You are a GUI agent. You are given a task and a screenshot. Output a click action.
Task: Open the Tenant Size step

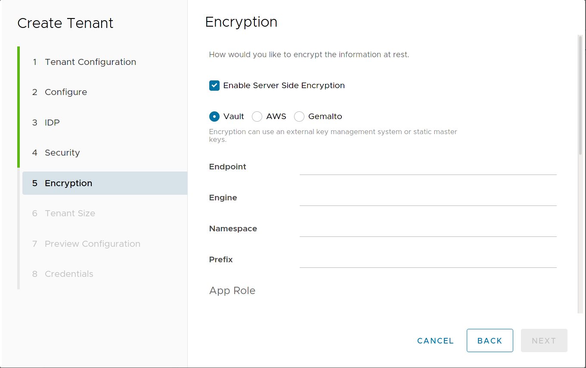pyautogui.click(x=70, y=213)
